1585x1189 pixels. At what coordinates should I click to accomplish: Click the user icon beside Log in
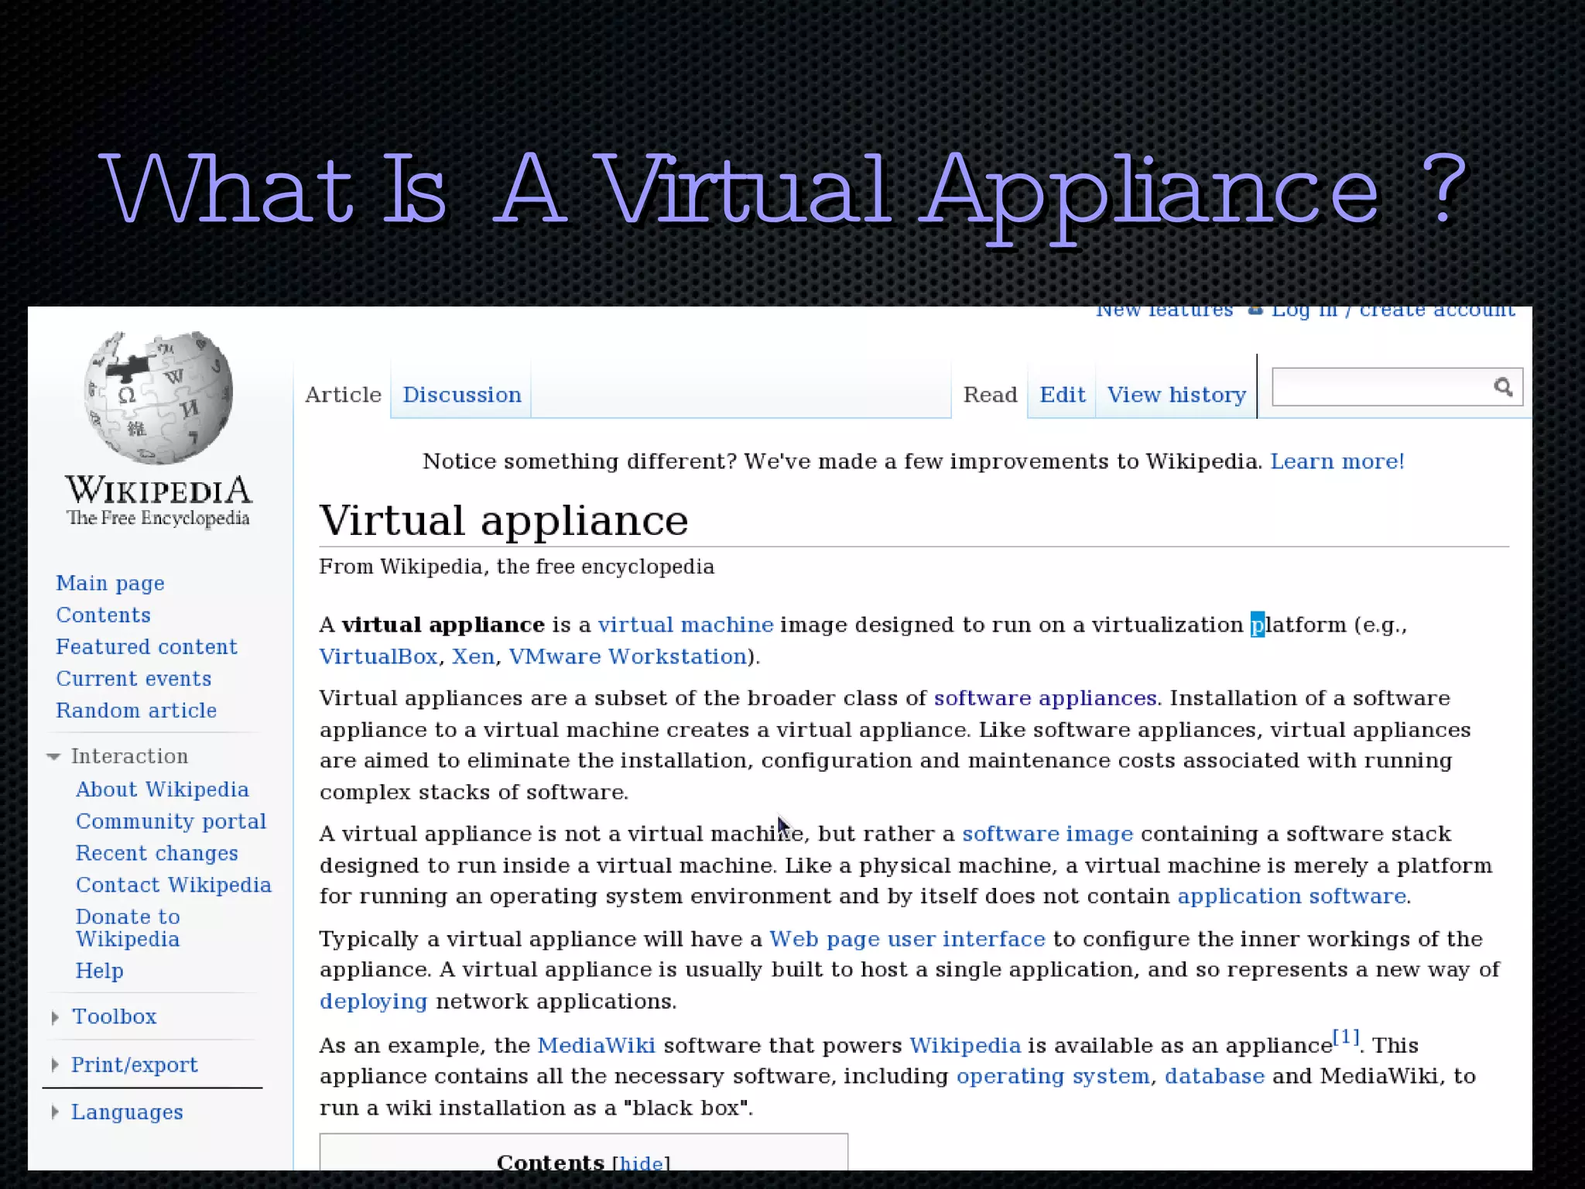pyautogui.click(x=1255, y=311)
